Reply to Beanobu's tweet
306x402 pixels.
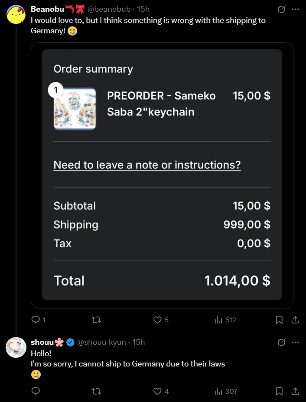click(x=36, y=320)
